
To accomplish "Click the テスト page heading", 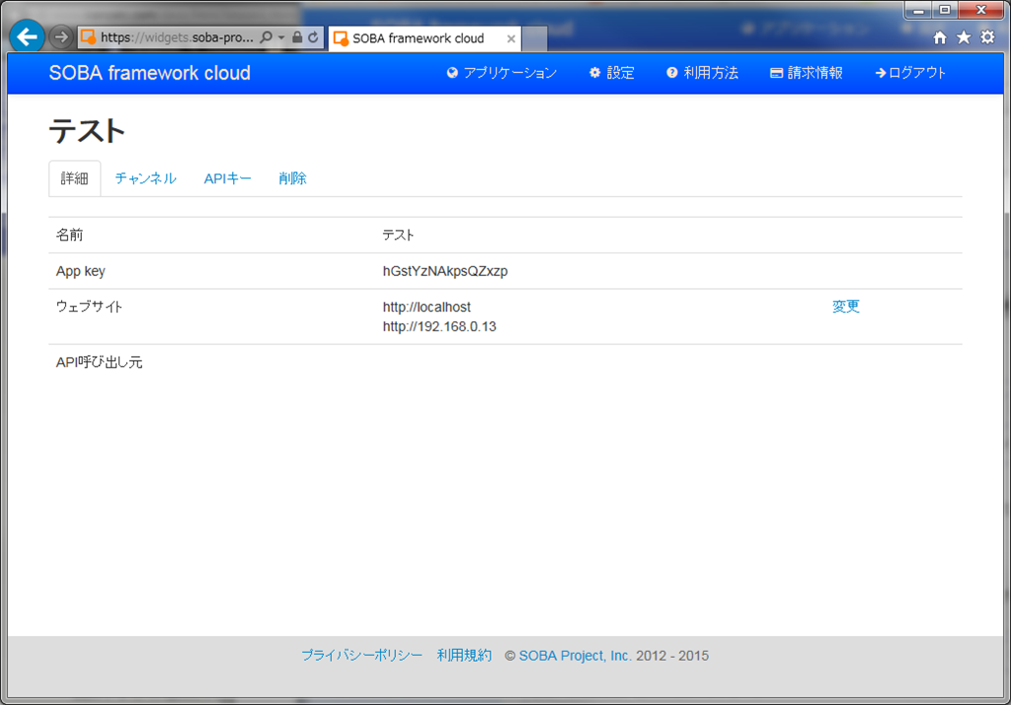I will 87,131.
